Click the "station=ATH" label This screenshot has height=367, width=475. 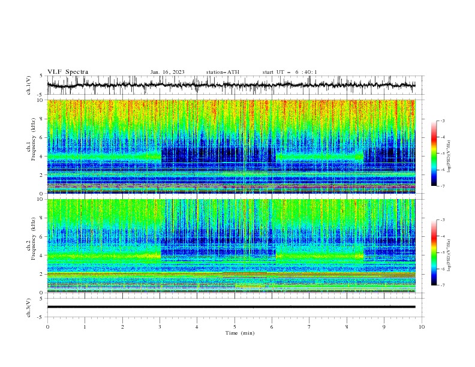coord(223,72)
